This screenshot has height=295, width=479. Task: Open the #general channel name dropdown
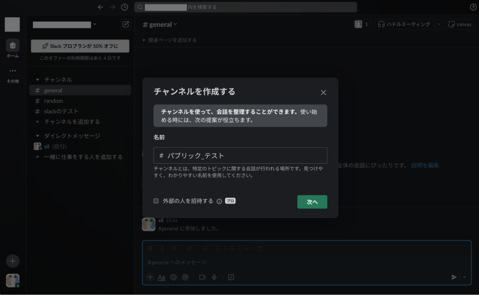tap(160, 24)
